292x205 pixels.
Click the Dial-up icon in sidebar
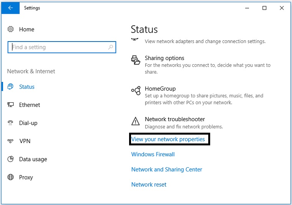point(11,123)
